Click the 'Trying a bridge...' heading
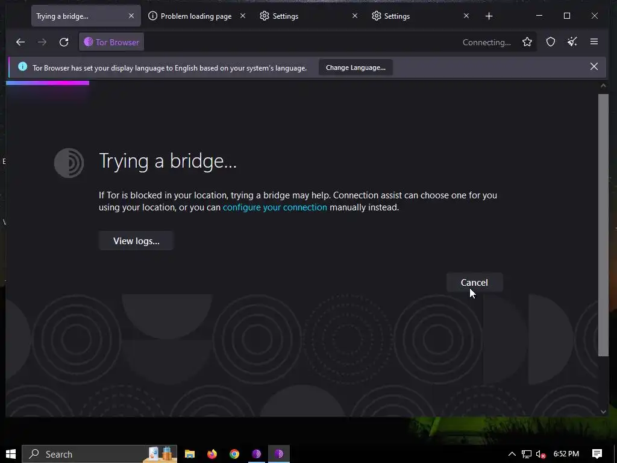The image size is (617, 463). pos(168,161)
